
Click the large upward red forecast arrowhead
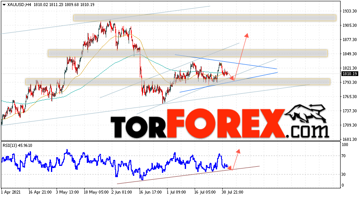point(246,35)
